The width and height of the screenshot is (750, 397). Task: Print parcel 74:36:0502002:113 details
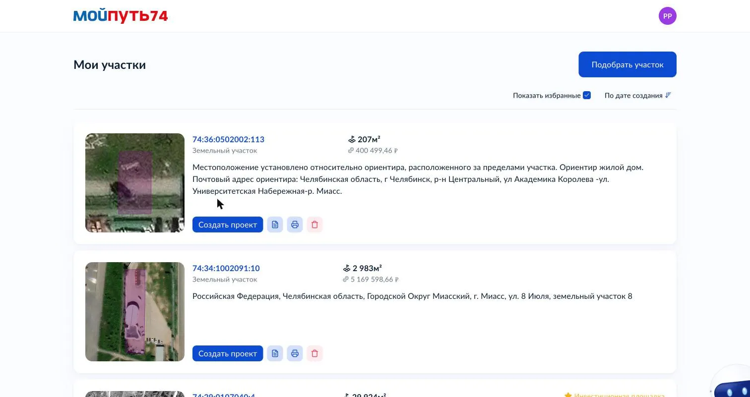(295, 225)
